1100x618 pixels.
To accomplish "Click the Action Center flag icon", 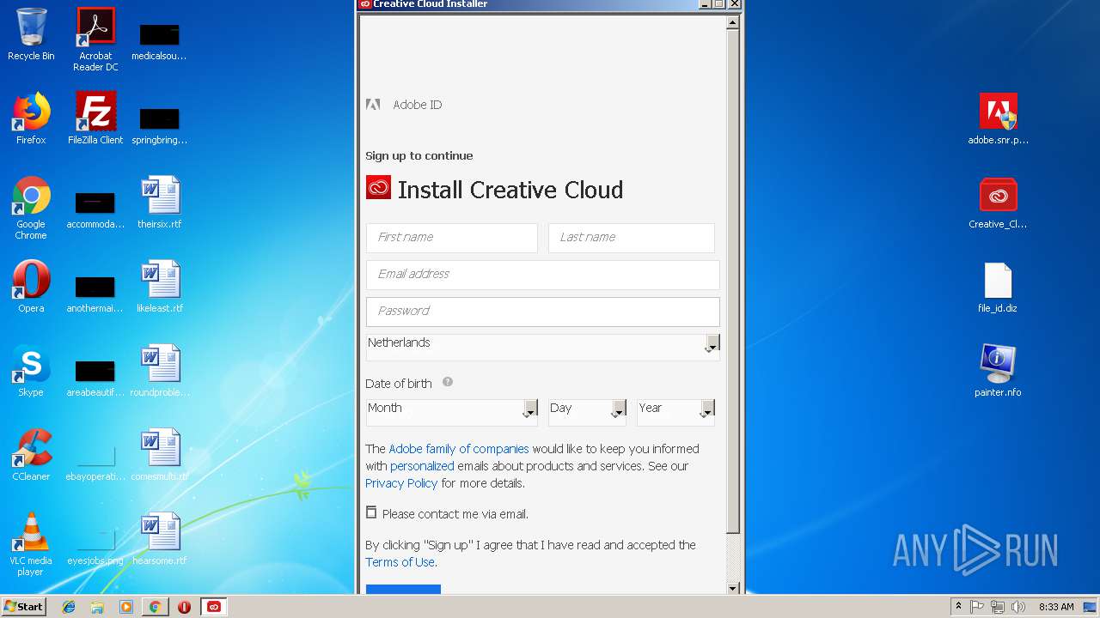I will [x=977, y=607].
